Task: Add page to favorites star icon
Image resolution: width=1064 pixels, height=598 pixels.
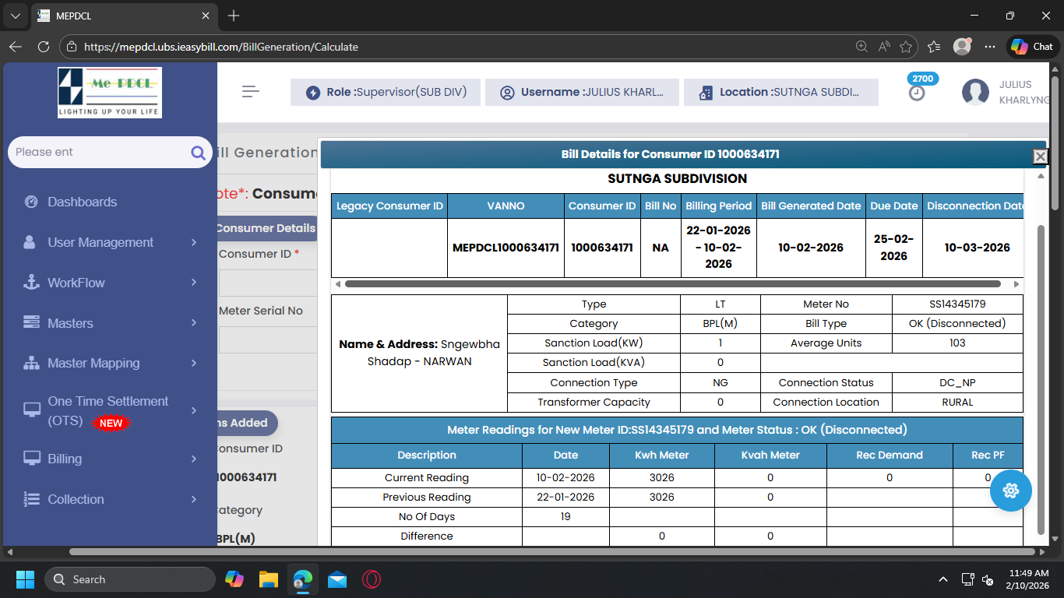Action: pos(906,47)
